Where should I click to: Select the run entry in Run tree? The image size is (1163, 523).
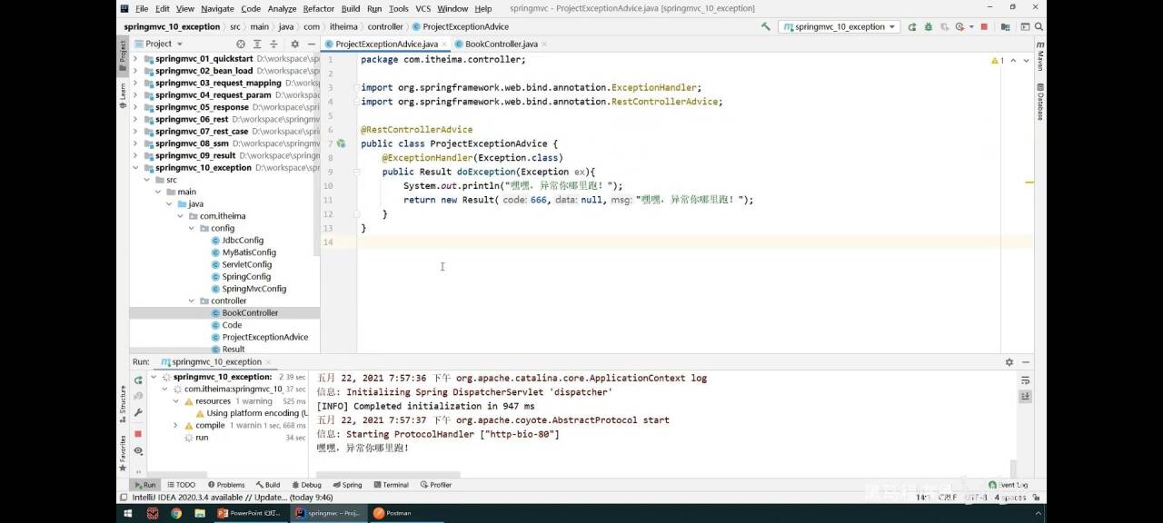pyautogui.click(x=202, y=438)
